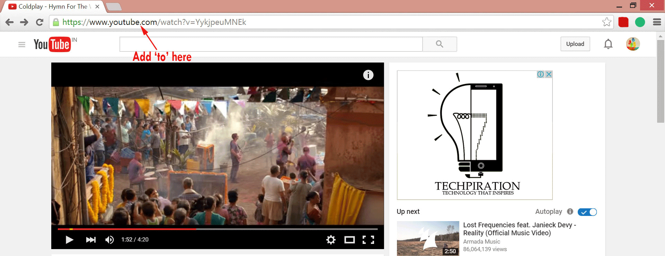Open the Chrome hamburger menu
665x256 pixels.
[657, 22]
